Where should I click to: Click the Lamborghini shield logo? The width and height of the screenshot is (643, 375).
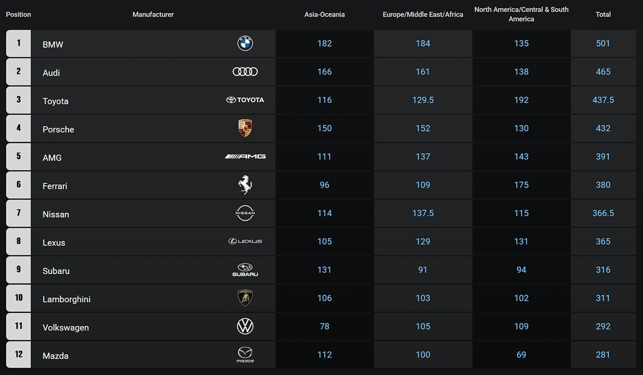point(245,298)
